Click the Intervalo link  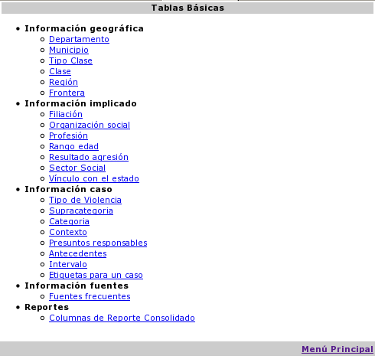click(68, 264)
